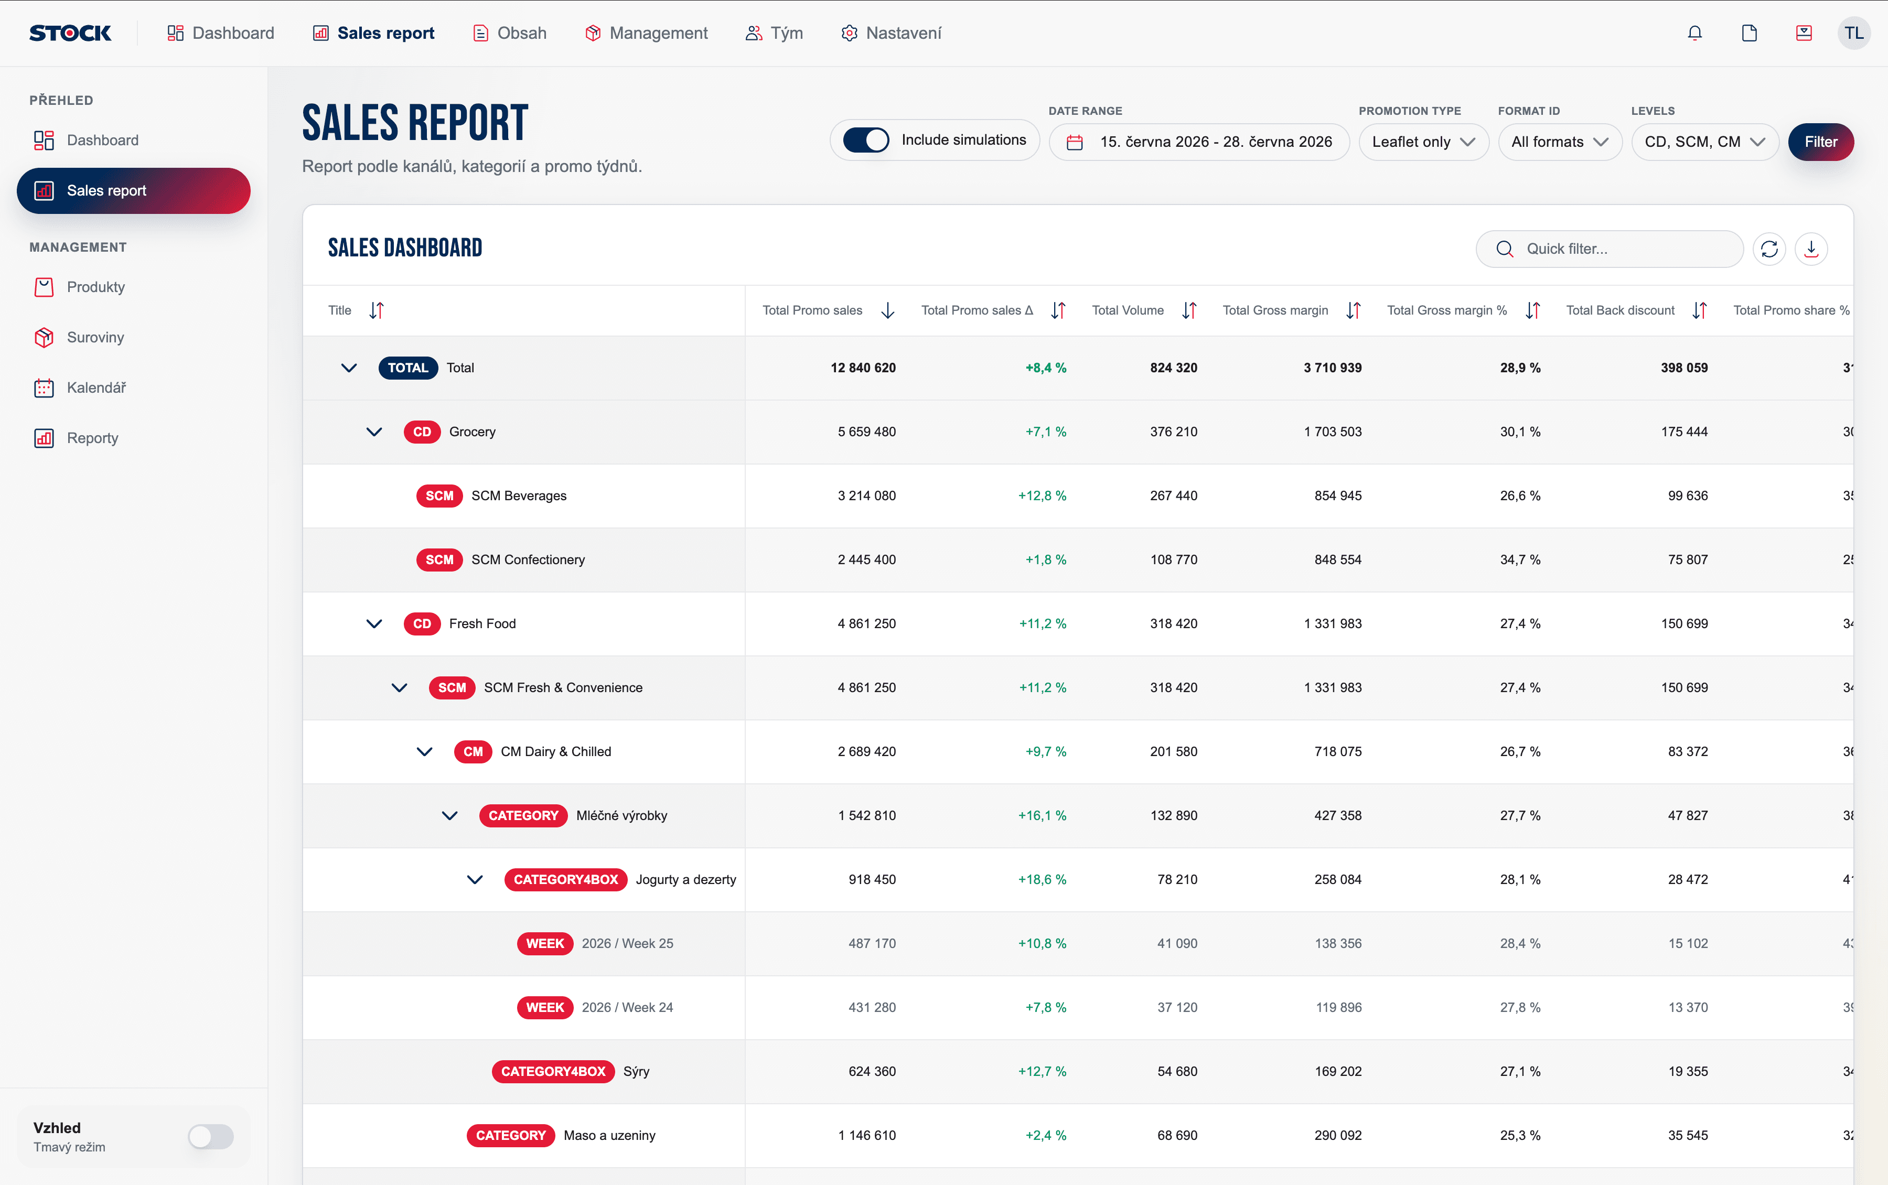This screenshot has height=1185, width=1888.
Task: Click the Quick filter input field
Action: 1609,249
